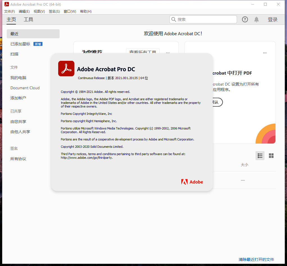Select 扫描 in the sidebar
Viewport: 287px width, 266px height.
tap(14, 54)
